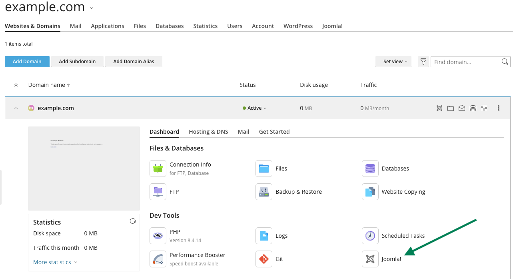This screenshot has width=513, height=279.
Task: Expand More statistics
Action: [x=55, y=262]
